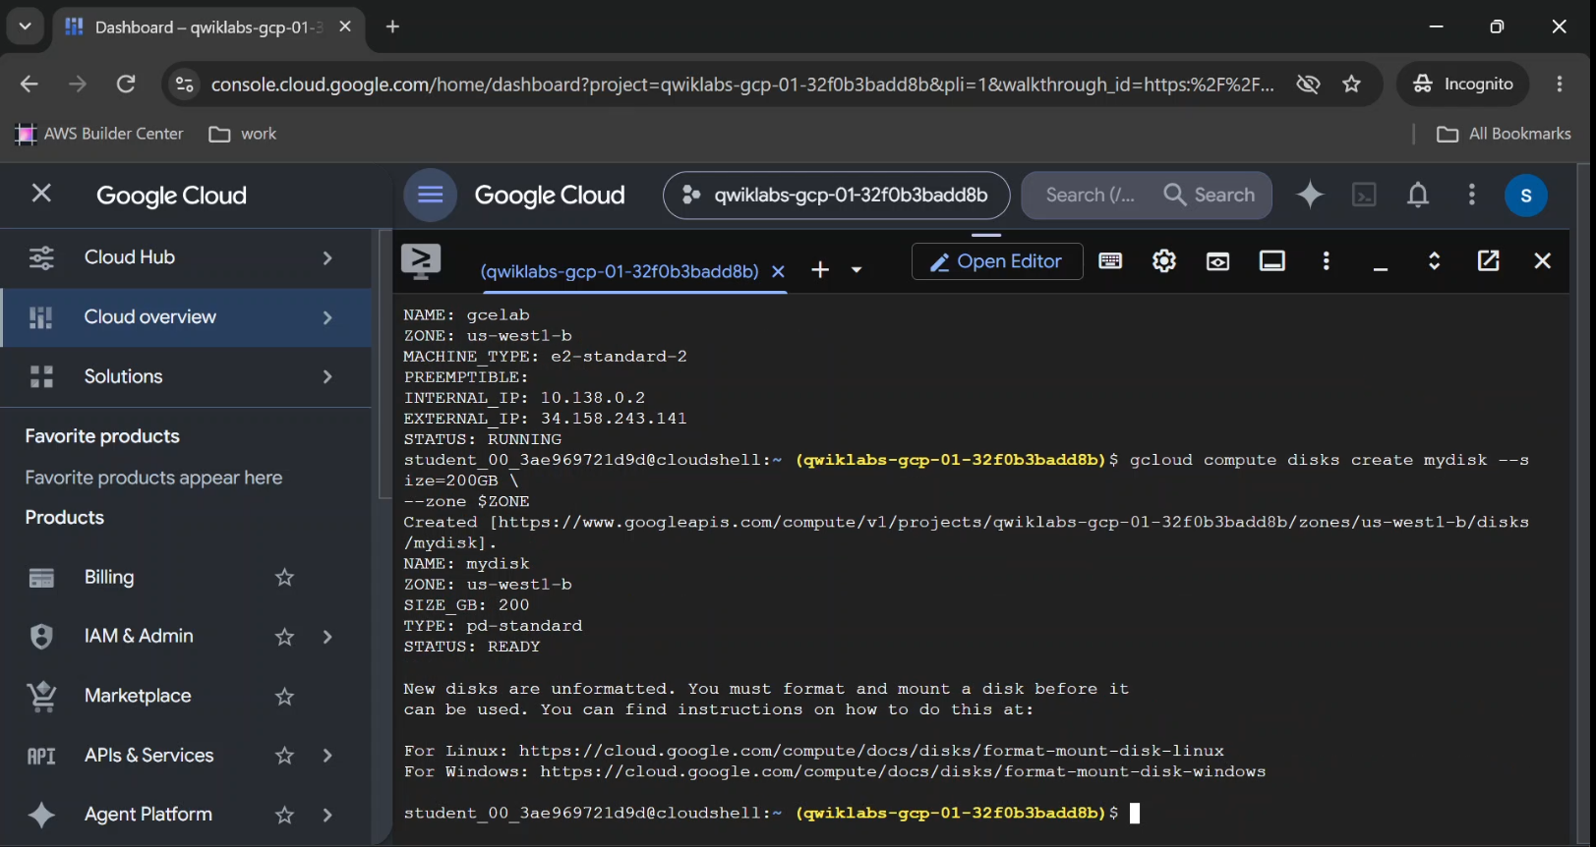Screen dimensions: 1596x847
Task: Open Cloud overview in the sidebar
Action: coord(187,317)
